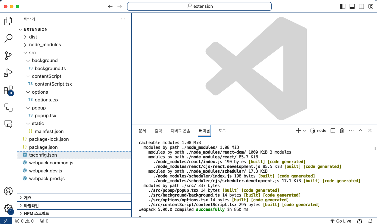377x224 pixels.
Task: Expand the 타임라인 timeline section
Action: click(74, 206)
